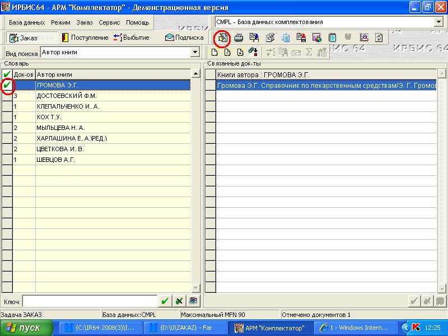The width and height of the screenshot is (448, 336).
Task: Switch to the Подписка mode
Action: coord(184,38)
